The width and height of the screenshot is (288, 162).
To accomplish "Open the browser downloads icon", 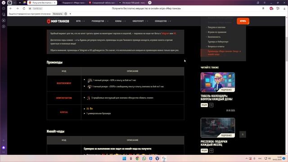I will [284, 9].
